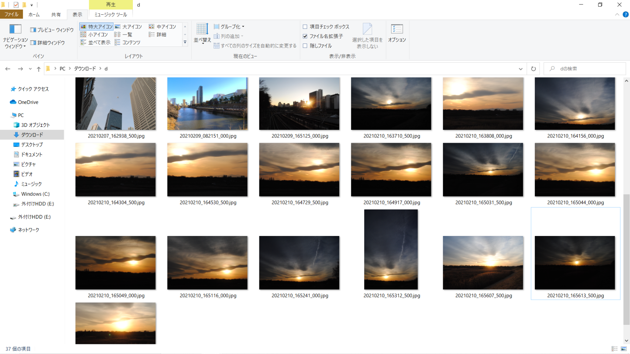Click the Options (オプション) icon
This screenshot has width=630, height=354.
pyautogui.click(x=397, y=33)
